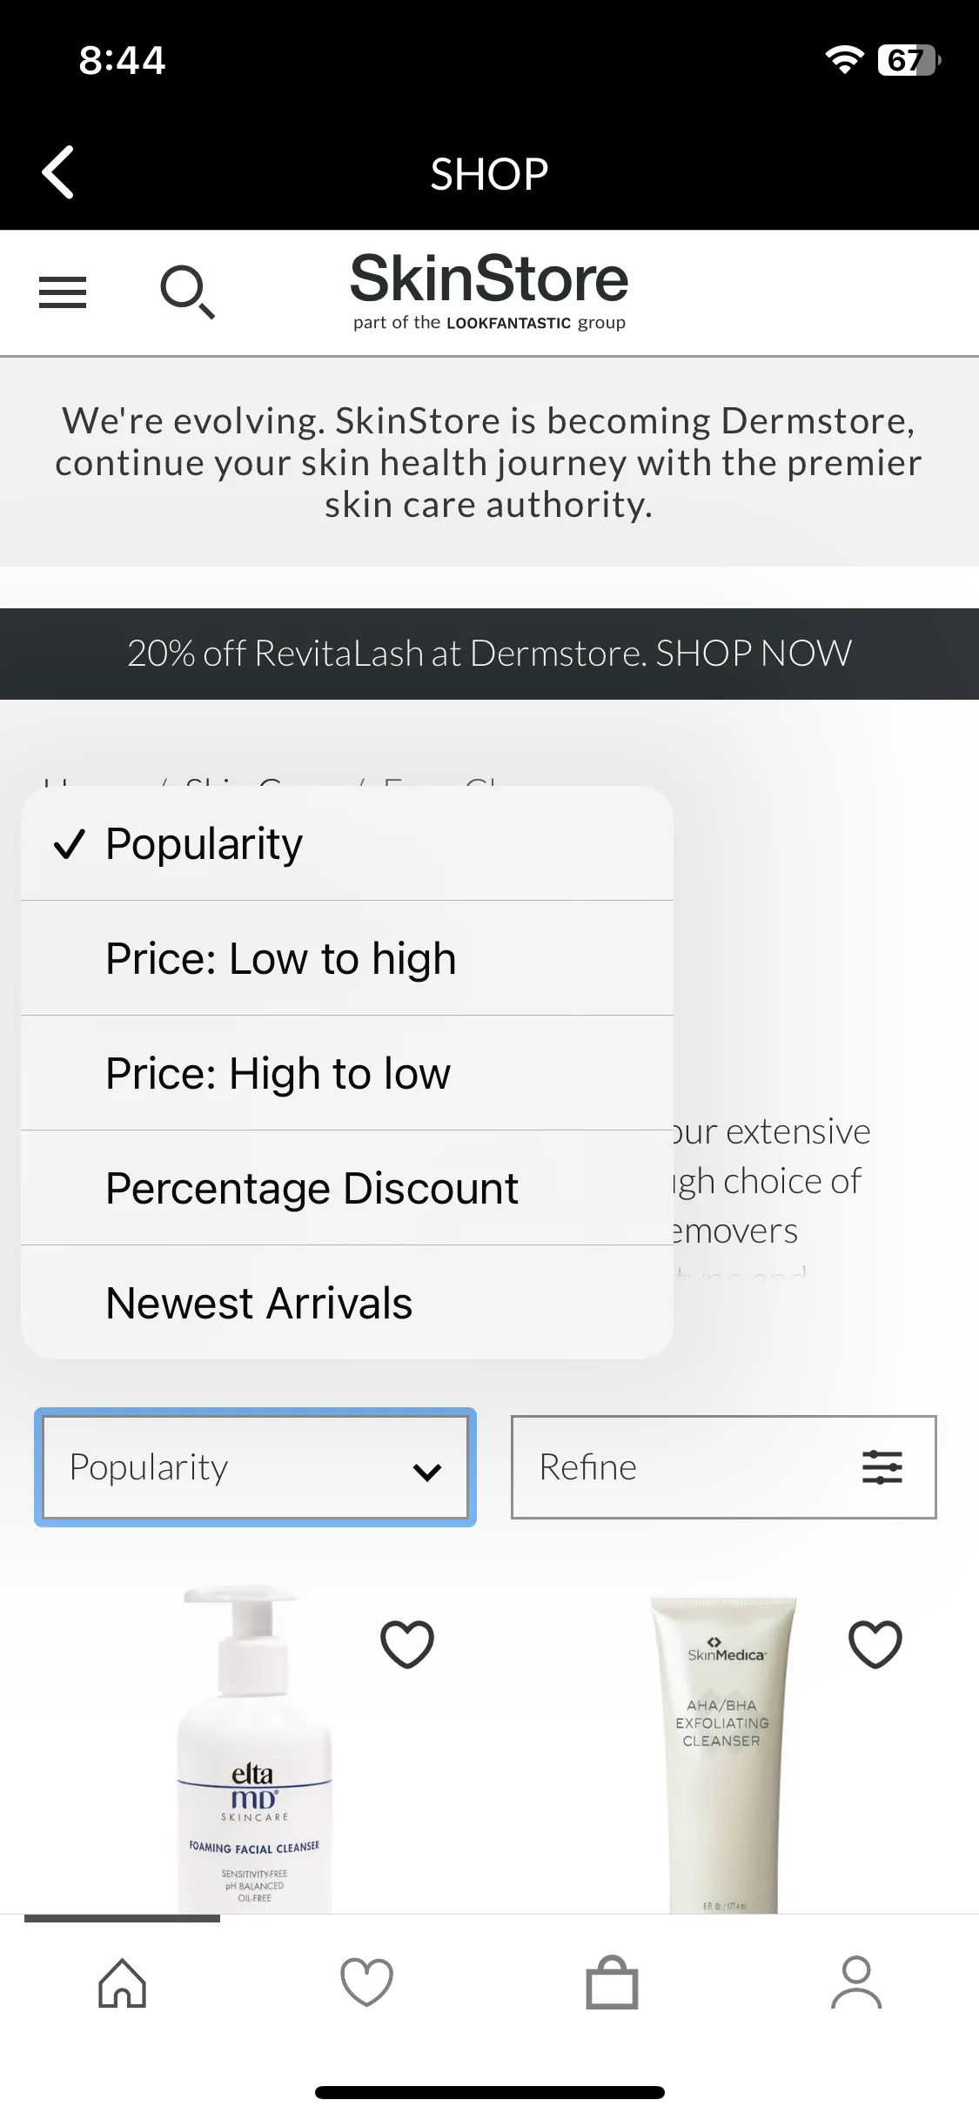
Task: Sort by Newest Arrivals
Action: [347, 1303]
